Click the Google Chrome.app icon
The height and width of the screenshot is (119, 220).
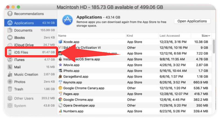(60, 100)
